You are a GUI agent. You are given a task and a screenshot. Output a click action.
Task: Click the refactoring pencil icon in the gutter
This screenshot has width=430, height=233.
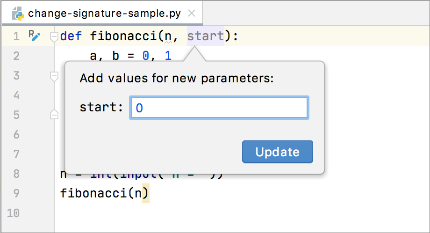click(35, 36)
